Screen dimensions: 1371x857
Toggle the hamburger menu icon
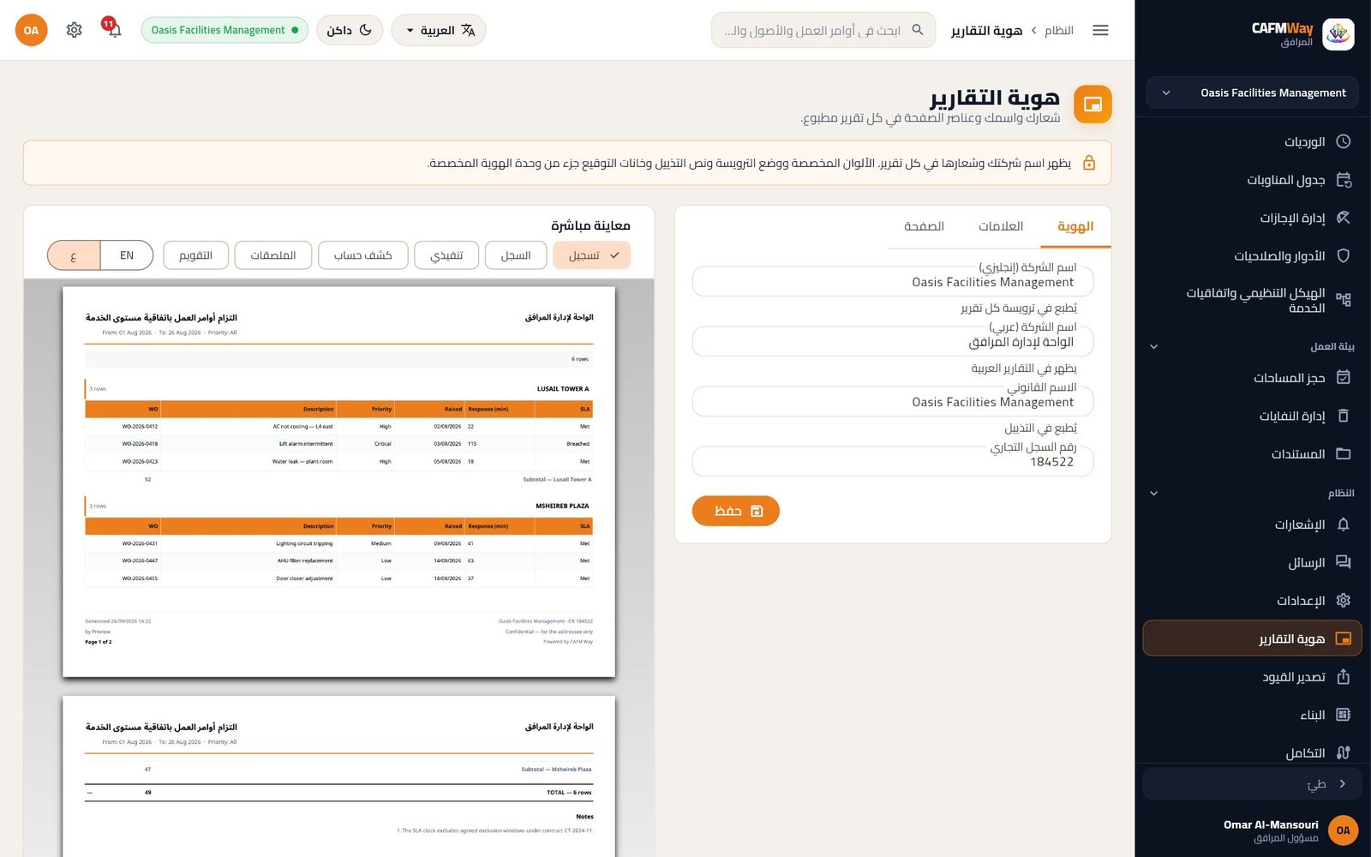pos(1100,30)
